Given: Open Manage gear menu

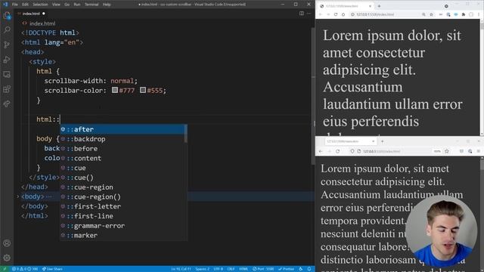Looking at the screenshot, I should [7, 258].
